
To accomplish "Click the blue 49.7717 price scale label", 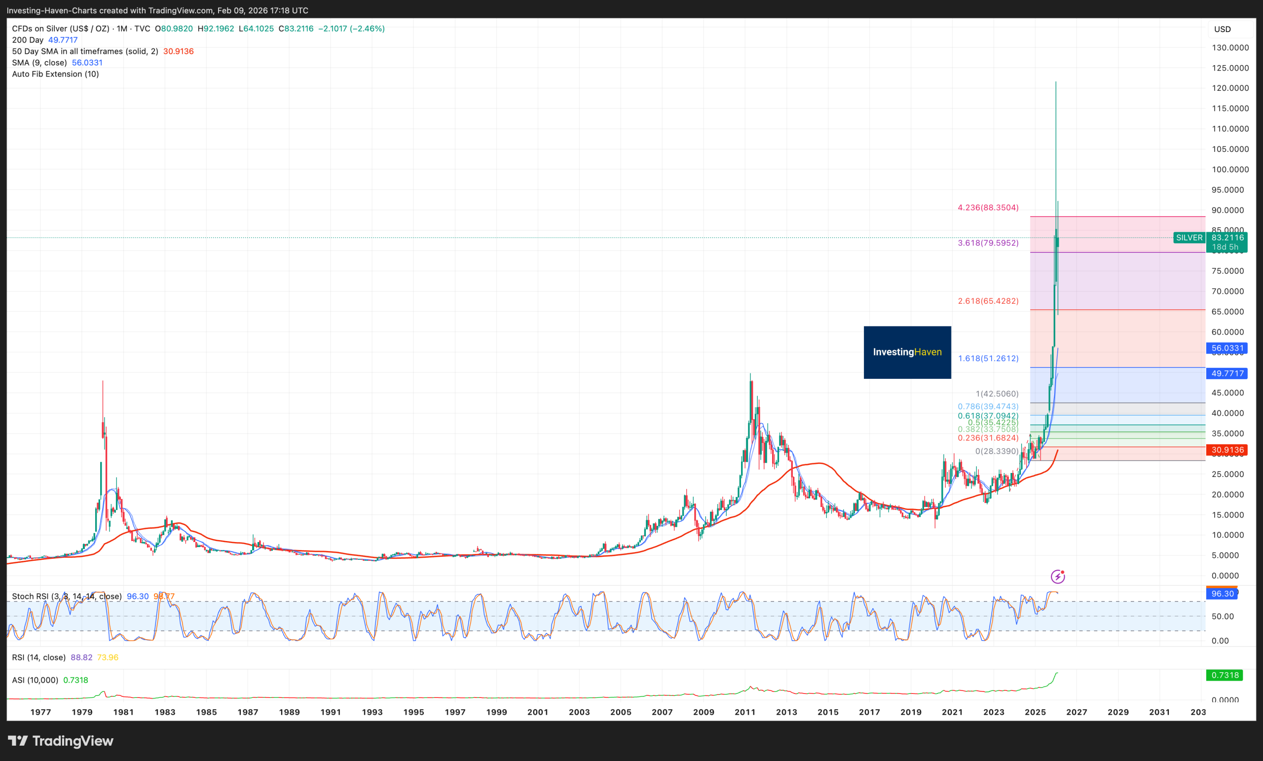I will coord(1227,373).
